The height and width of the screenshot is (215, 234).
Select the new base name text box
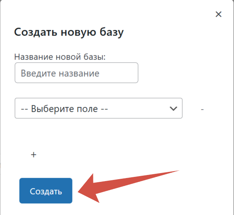(x=76, y=73)
